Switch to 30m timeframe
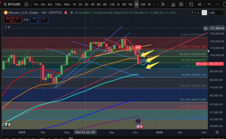Screen dimensions: 226x139 (x=67, y=4)
